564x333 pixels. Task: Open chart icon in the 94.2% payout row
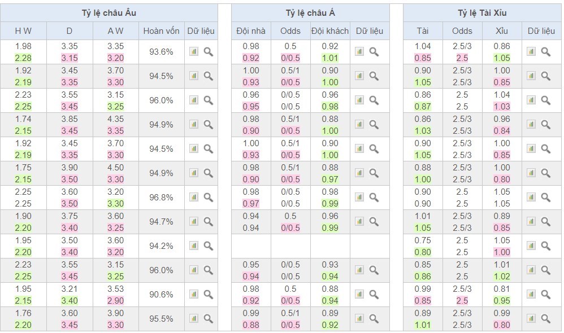194,246
